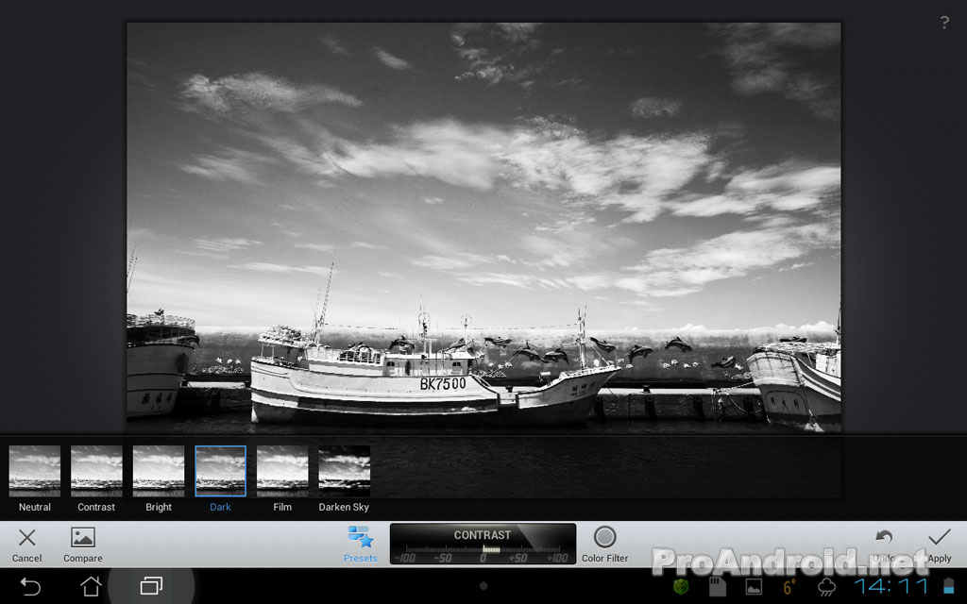The image size is (967, 604).
Task: Tap the picture notification icon in the tray
Action: point(754,587)
